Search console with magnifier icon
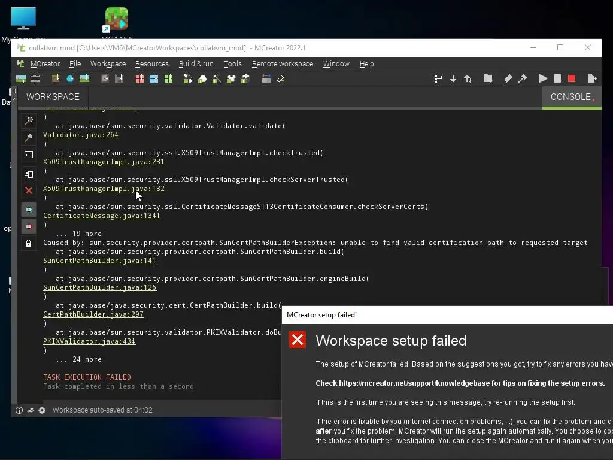Screen dimensions: 613x460 (x=29, y=120)
